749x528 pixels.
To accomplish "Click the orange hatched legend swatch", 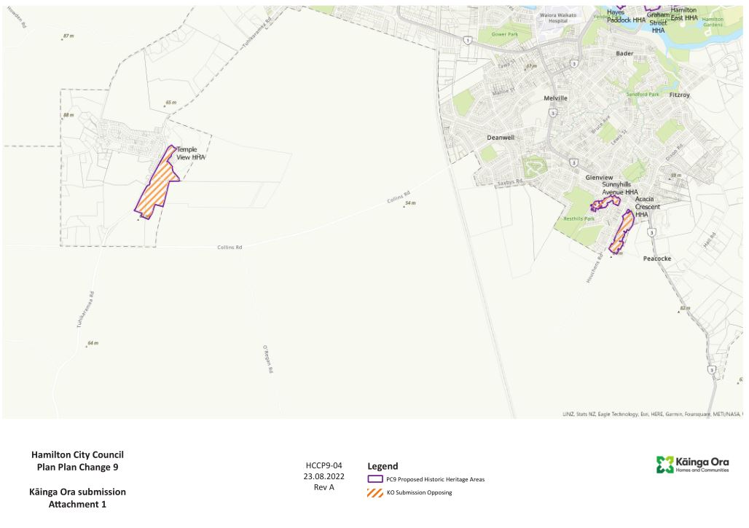I will 375,493.
